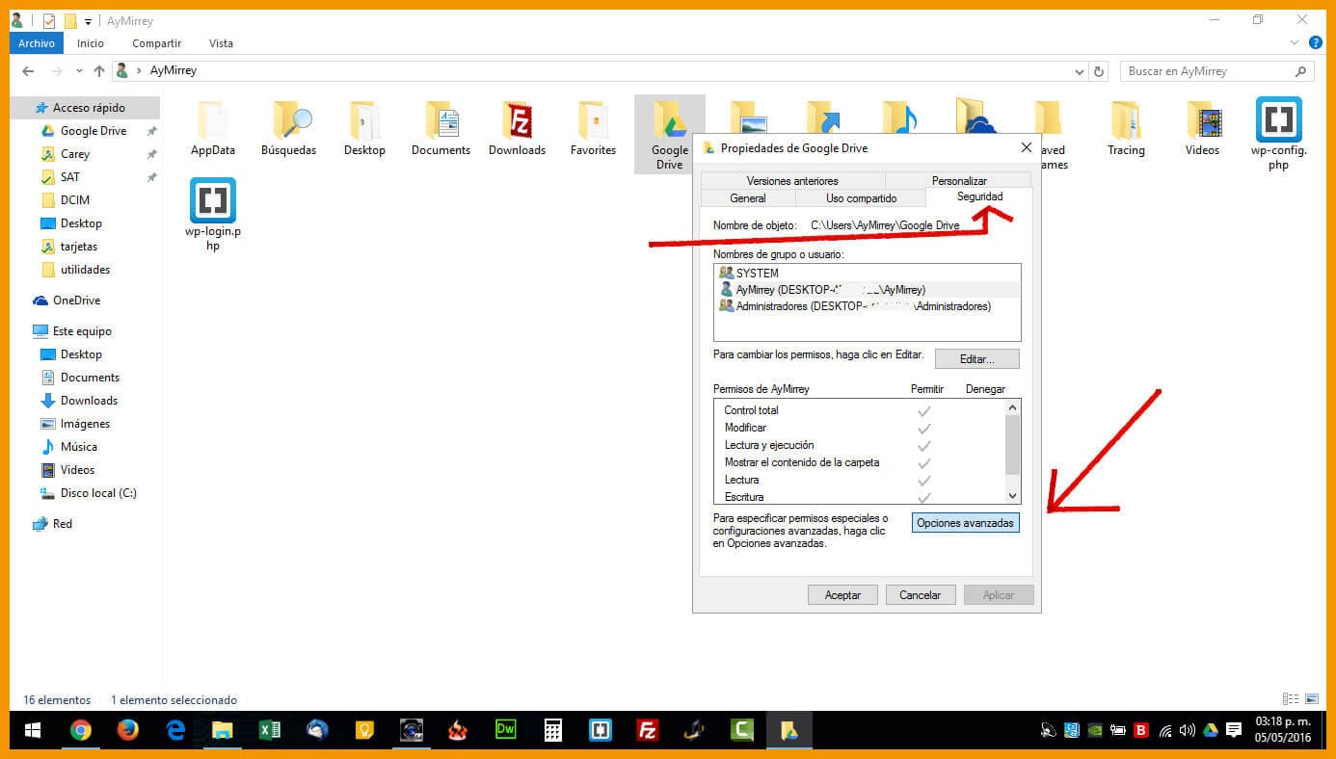Expand the ribbon with the chevron

1295,42
